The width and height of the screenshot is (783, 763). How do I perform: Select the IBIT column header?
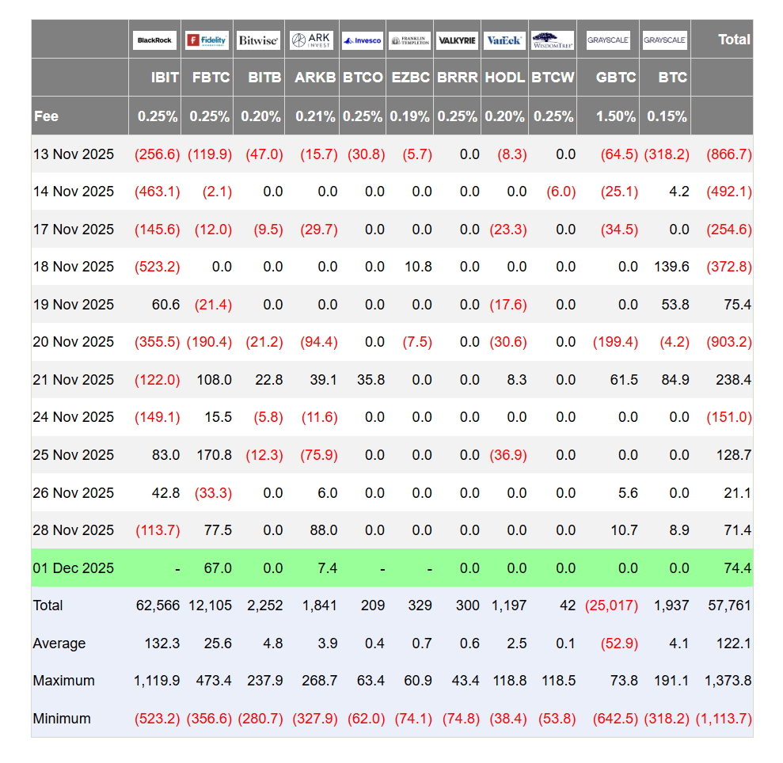(165, 78)
